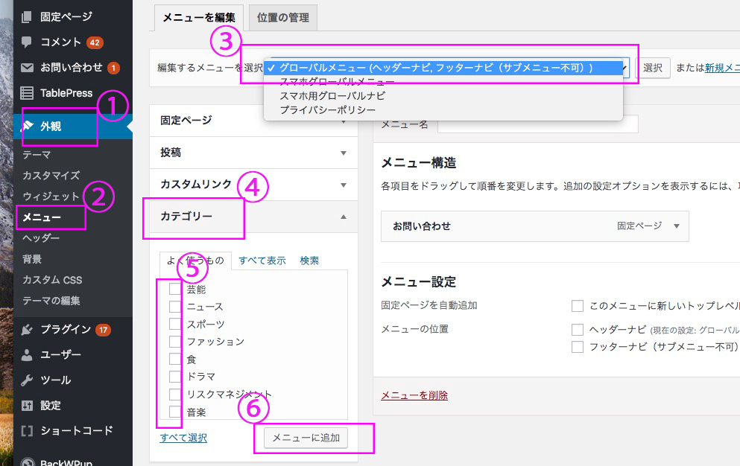
Task: Click the すべて選択 link
Action: (183, 438)
